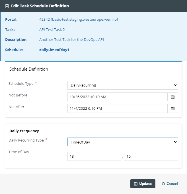The width and height of the screenshot is (187, 194).
Task: Click the calendar icon in the dialog title
Action: click(7, 6)
